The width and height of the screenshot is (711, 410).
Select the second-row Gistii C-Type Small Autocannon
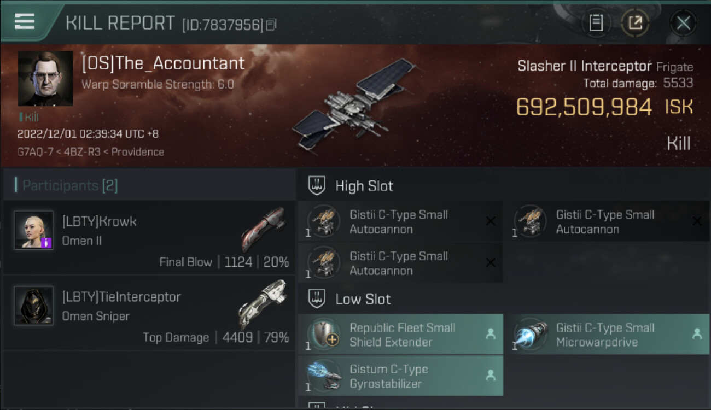click(400, 262)
